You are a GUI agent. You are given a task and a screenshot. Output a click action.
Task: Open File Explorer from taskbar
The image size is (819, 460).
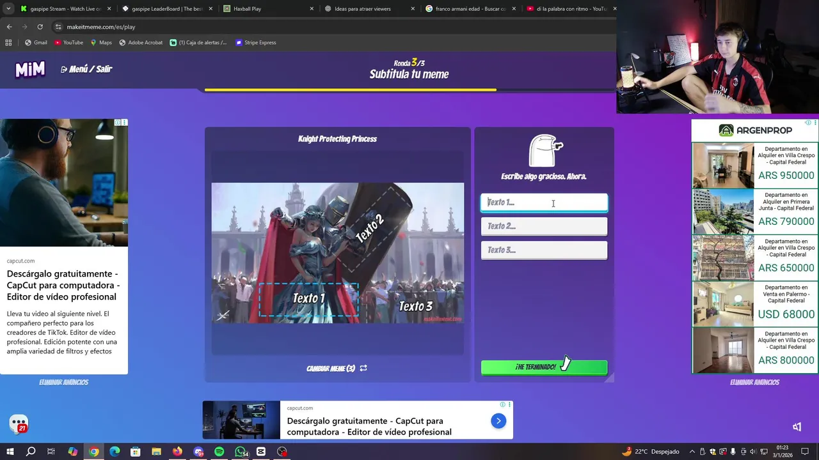156,452
